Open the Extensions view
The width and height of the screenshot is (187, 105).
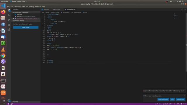[9, 30]
